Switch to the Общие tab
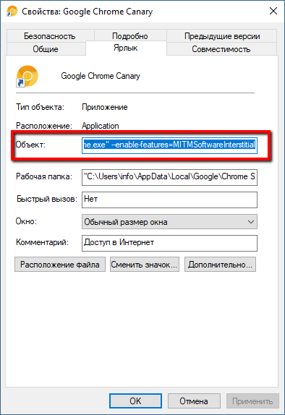 46,48
